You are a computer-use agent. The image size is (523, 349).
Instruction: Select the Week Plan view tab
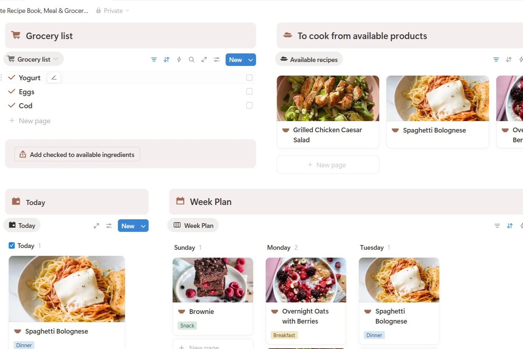tap(193, 225)
